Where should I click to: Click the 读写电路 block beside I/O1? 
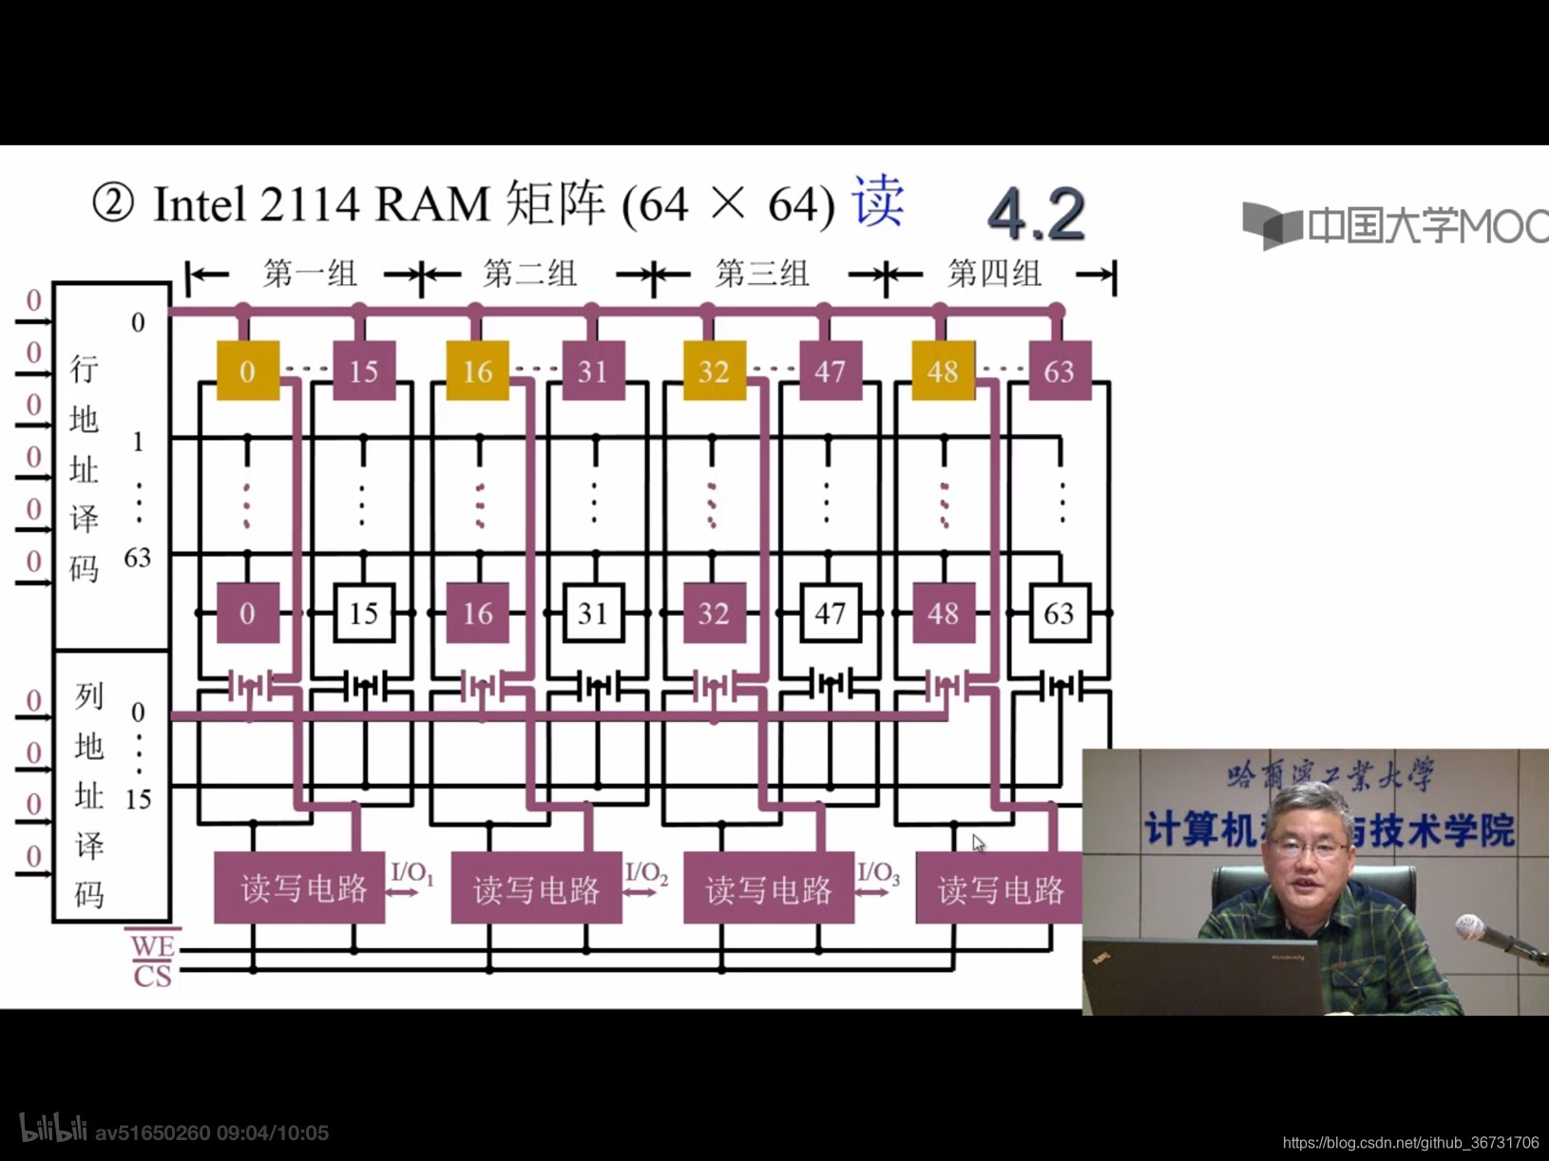point(299,888)
